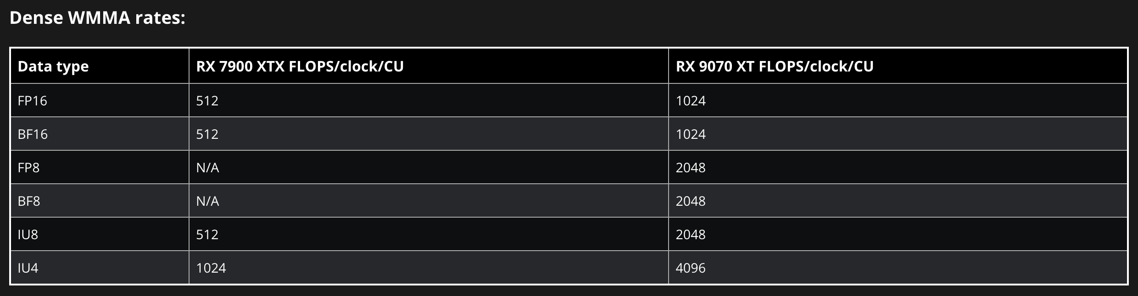Click the N/A cell in BF8 row
1138x296 pixels.
click(207, 201)
